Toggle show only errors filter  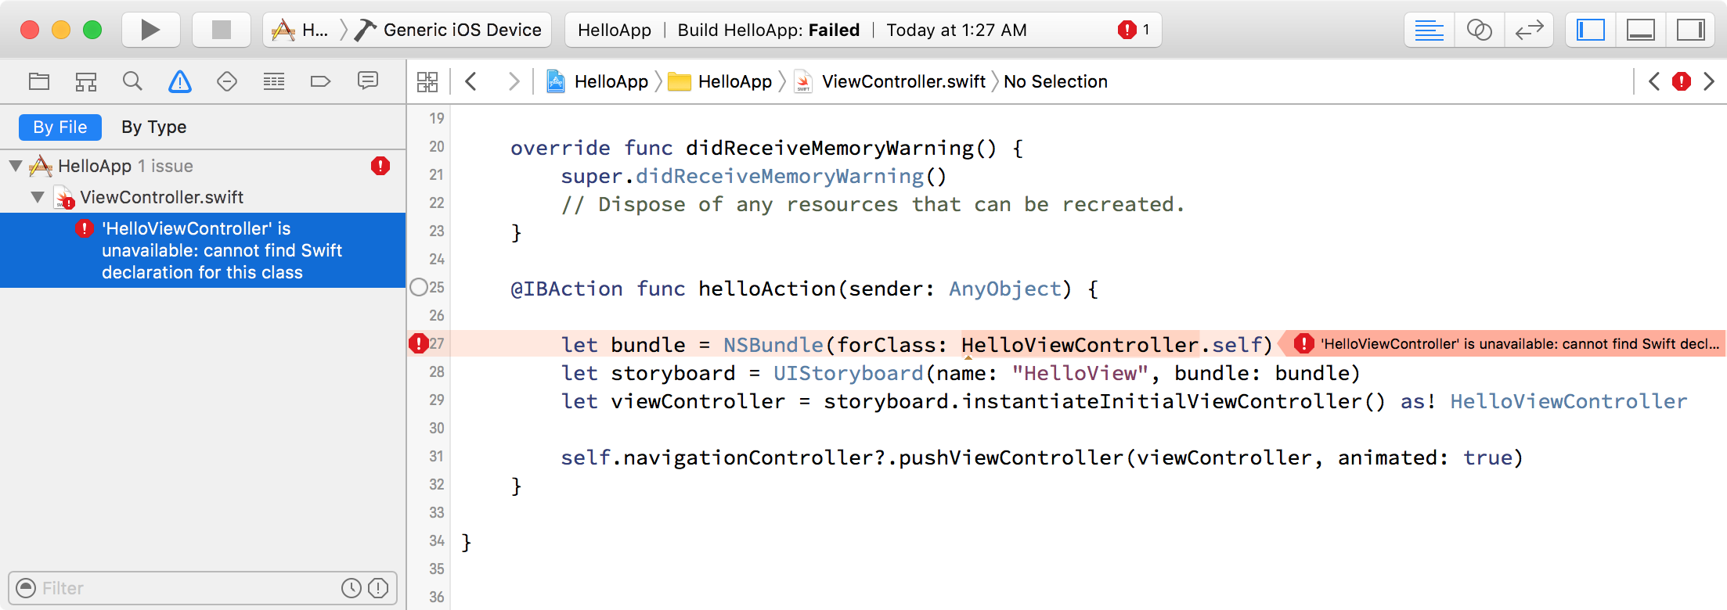point(378,588)
